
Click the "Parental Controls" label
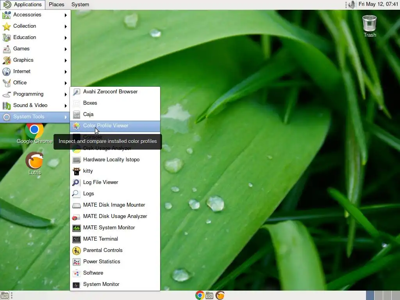click(x=103, y=250)
